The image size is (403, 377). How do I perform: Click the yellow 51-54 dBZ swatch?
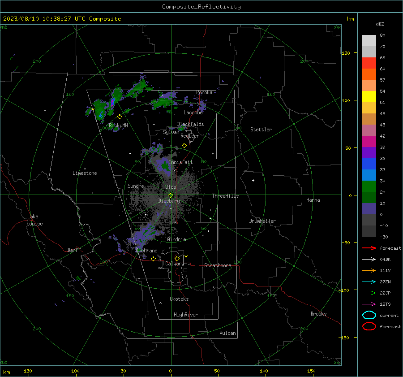(x=369, y=97)
